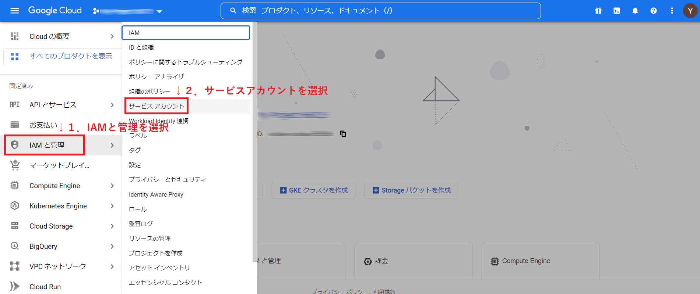Click the Kubernetes Engine hexagon icon

[x=15, y=205]
